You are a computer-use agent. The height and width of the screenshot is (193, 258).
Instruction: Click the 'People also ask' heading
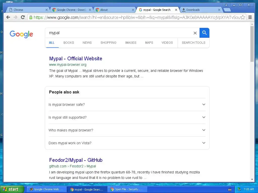click(64, 92)
